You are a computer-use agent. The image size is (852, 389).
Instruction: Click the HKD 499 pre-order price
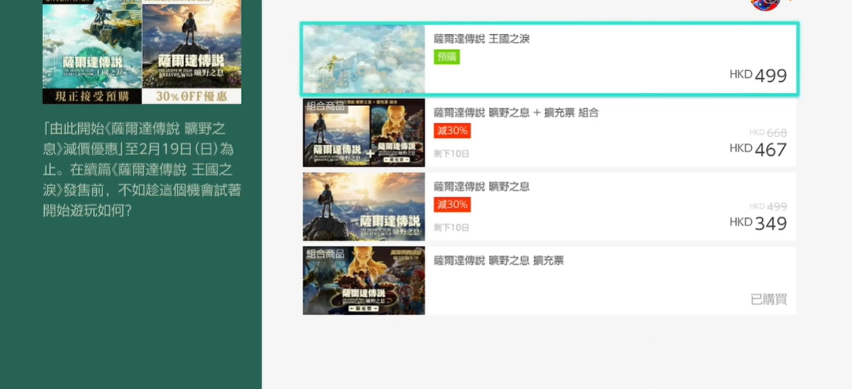758,76
